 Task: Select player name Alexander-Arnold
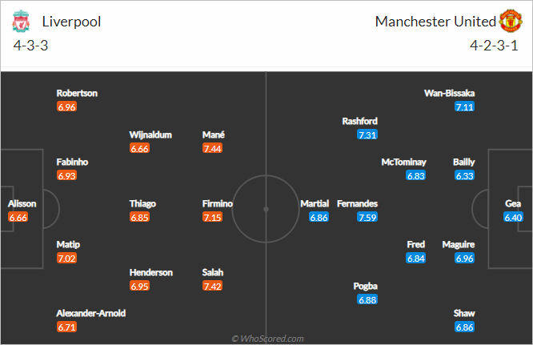[x=91, y=313]
